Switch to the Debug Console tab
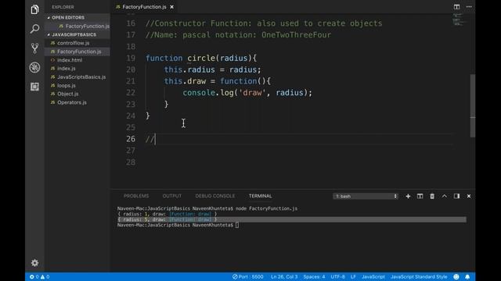Image resolution: width=501 pixels, height=281 pixels. point(215,196)
